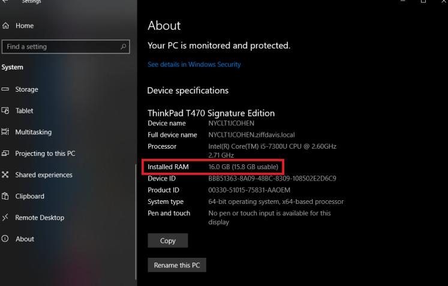The image size is (448, 286).
Task: Go back using the back arrow
Action: (5, 1)
